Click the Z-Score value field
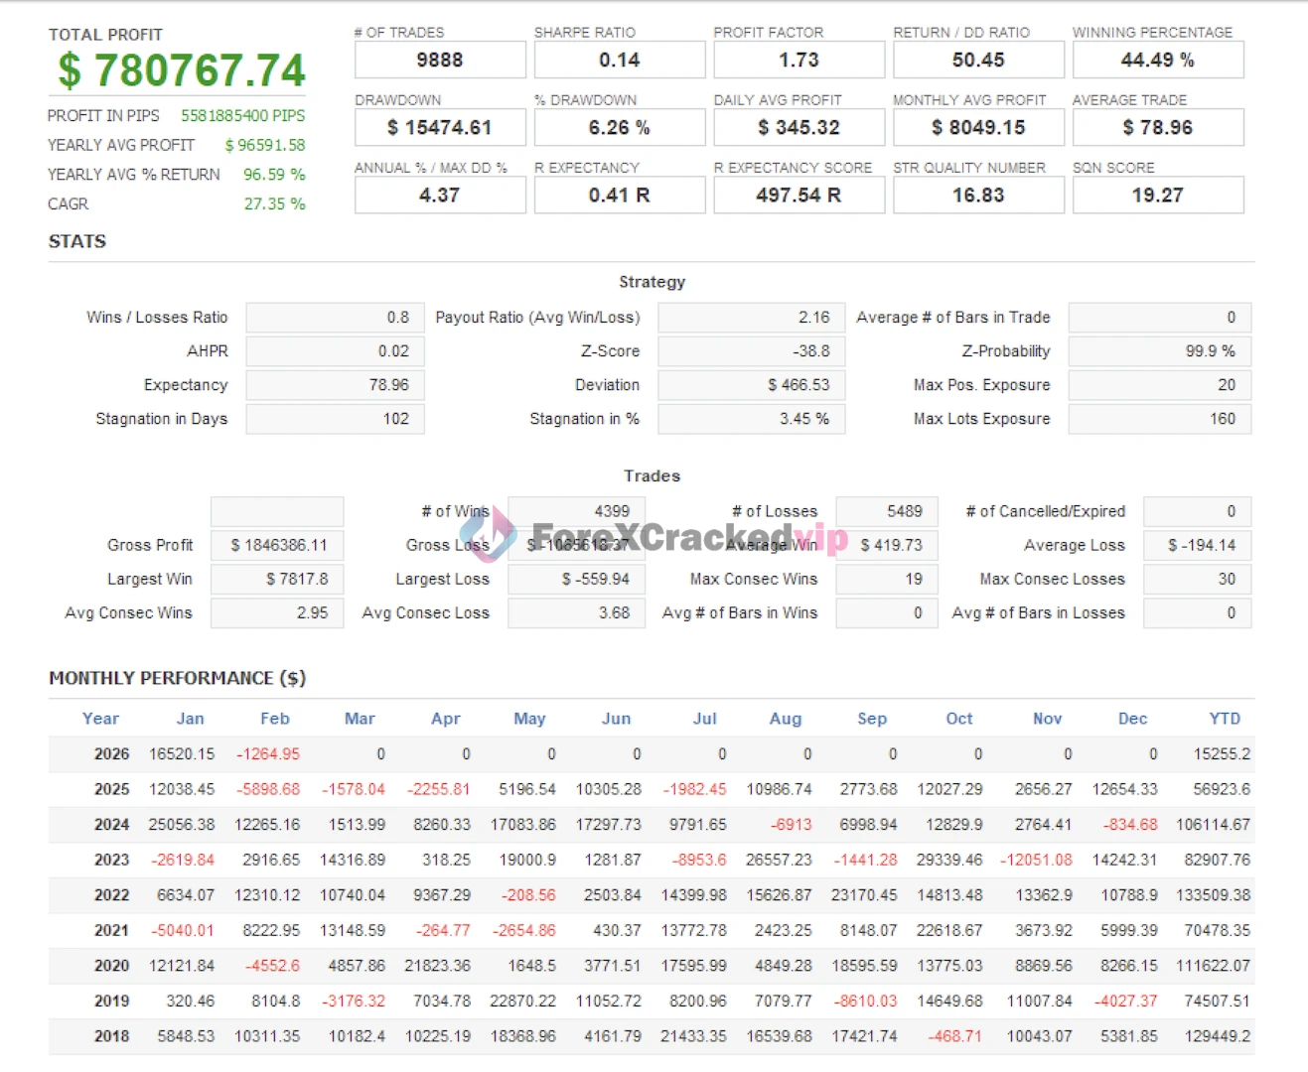 pyautogui.click(x=751, y=351)
